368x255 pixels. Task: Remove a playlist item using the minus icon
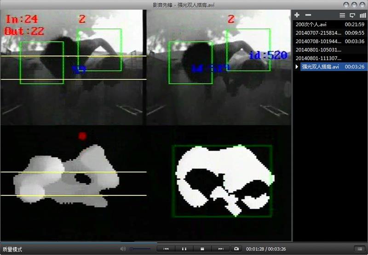(x=308, y=15)
